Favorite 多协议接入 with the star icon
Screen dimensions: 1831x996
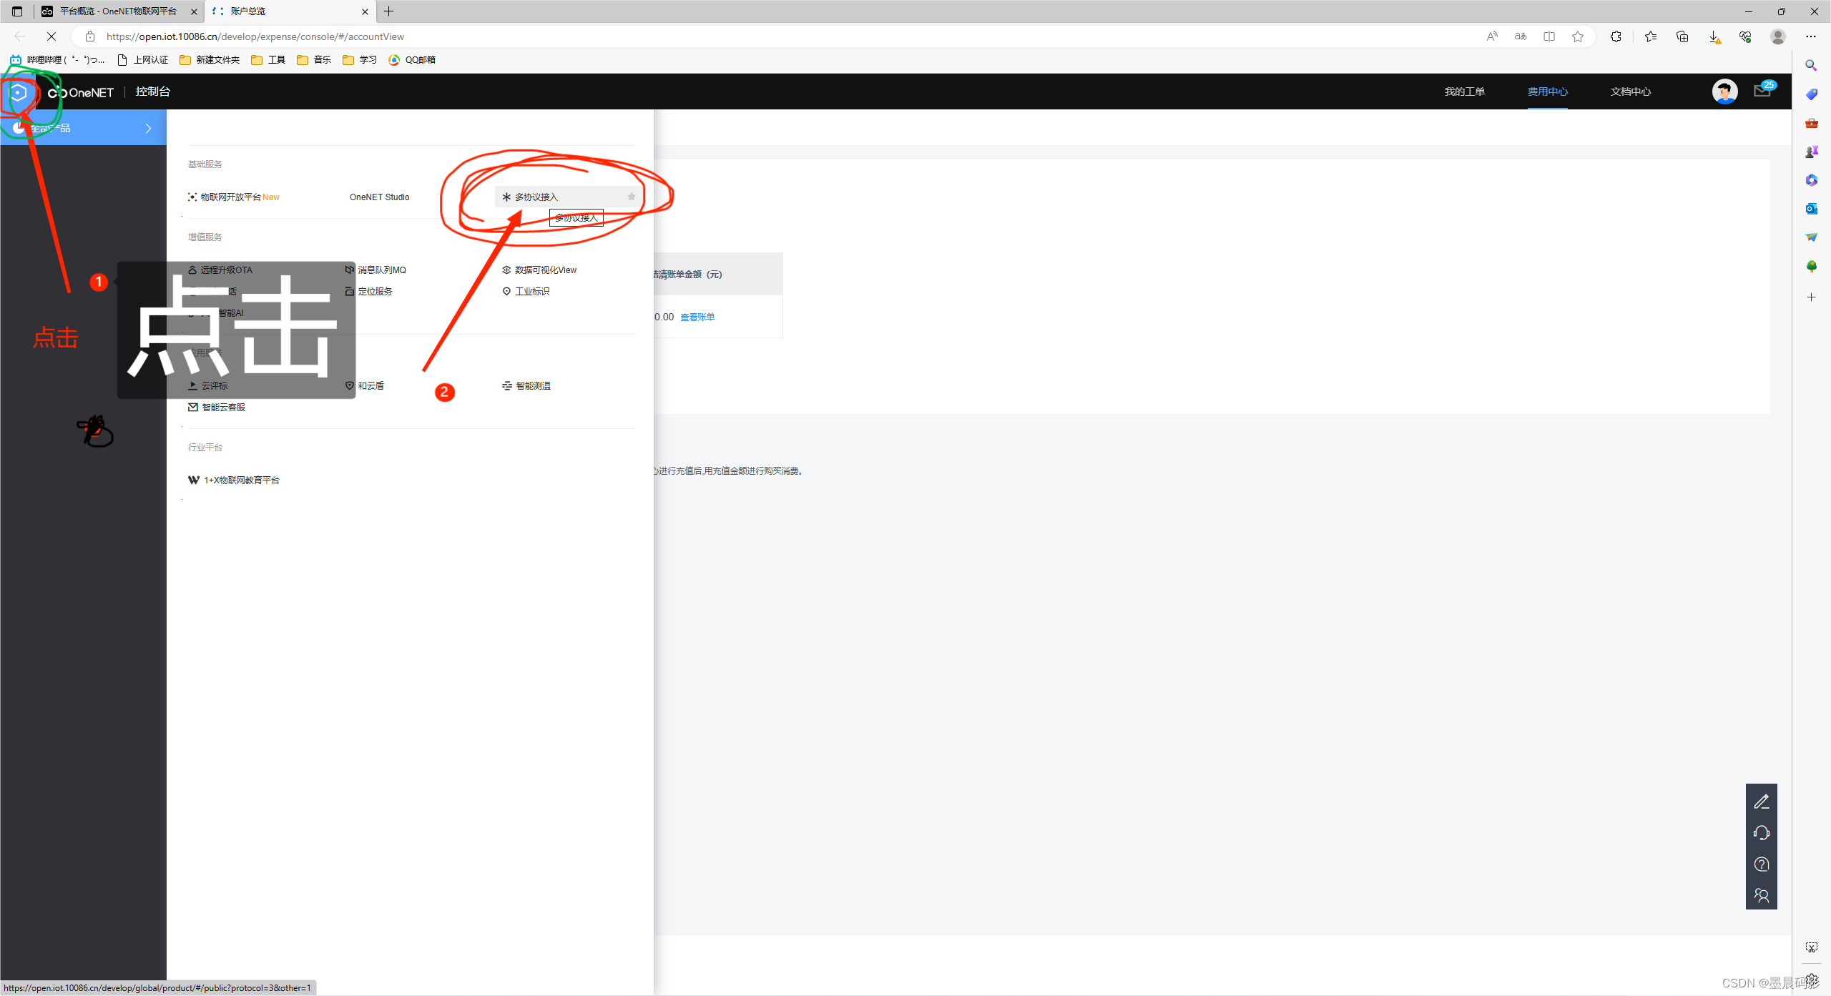[x=631, y=197]
